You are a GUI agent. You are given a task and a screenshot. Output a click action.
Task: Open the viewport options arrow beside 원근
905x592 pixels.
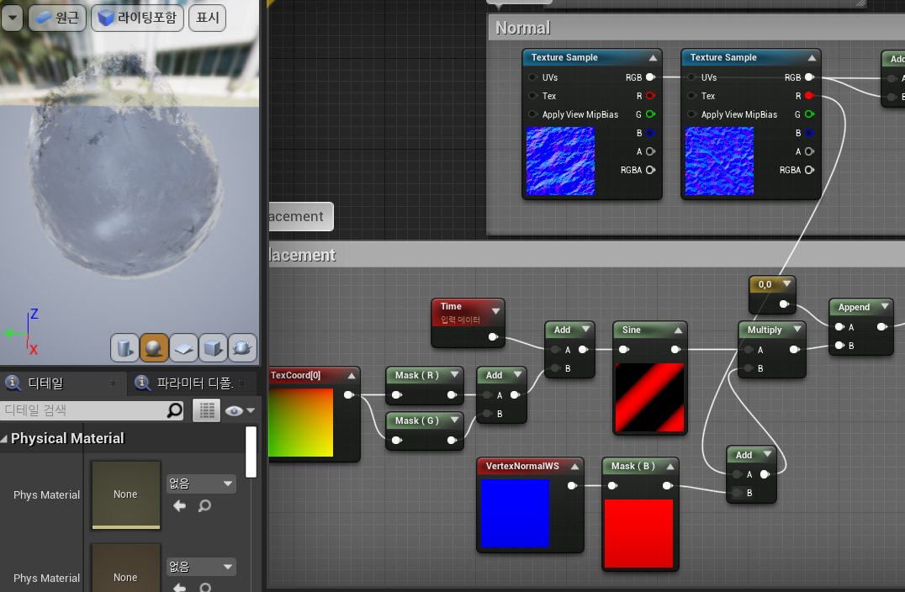tap(12, 18)
